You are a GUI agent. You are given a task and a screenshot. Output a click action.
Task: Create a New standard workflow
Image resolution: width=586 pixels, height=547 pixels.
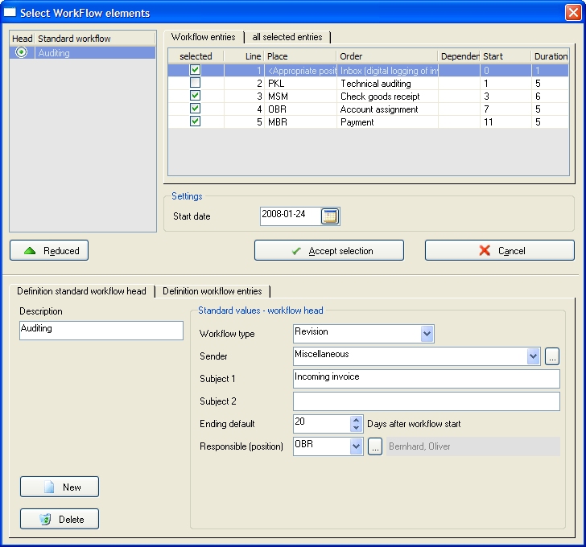(60, 487)
